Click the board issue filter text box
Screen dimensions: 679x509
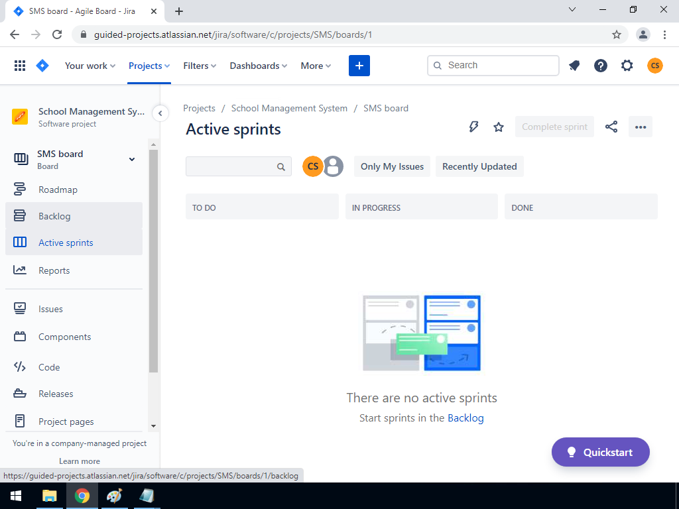(x=239, y=166)
